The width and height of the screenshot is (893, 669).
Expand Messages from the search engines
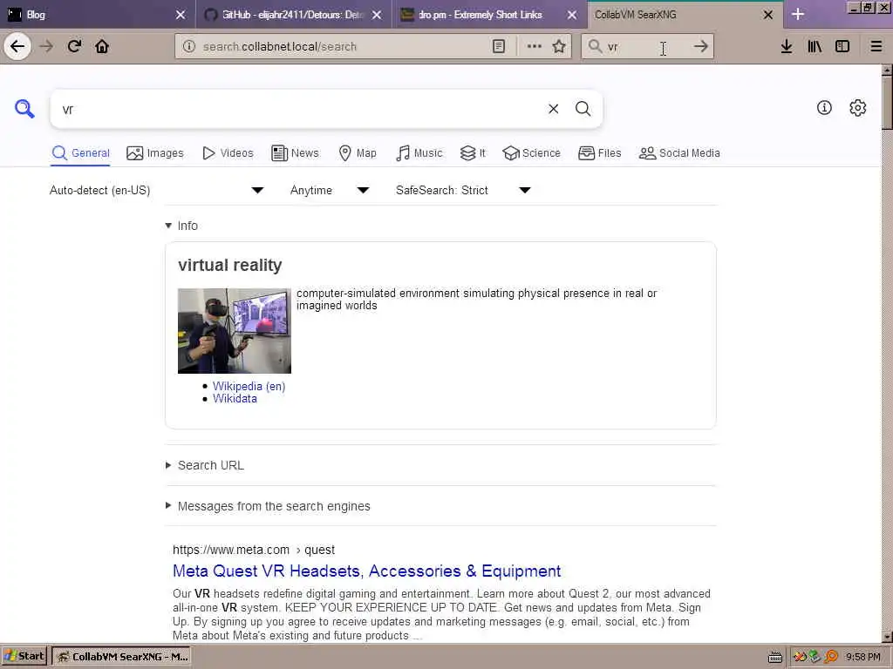pos(268,506)
